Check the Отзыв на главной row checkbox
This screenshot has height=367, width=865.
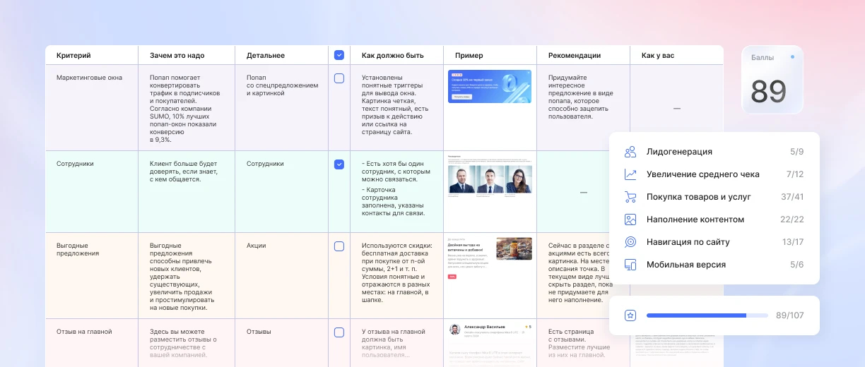click(339, 332)
